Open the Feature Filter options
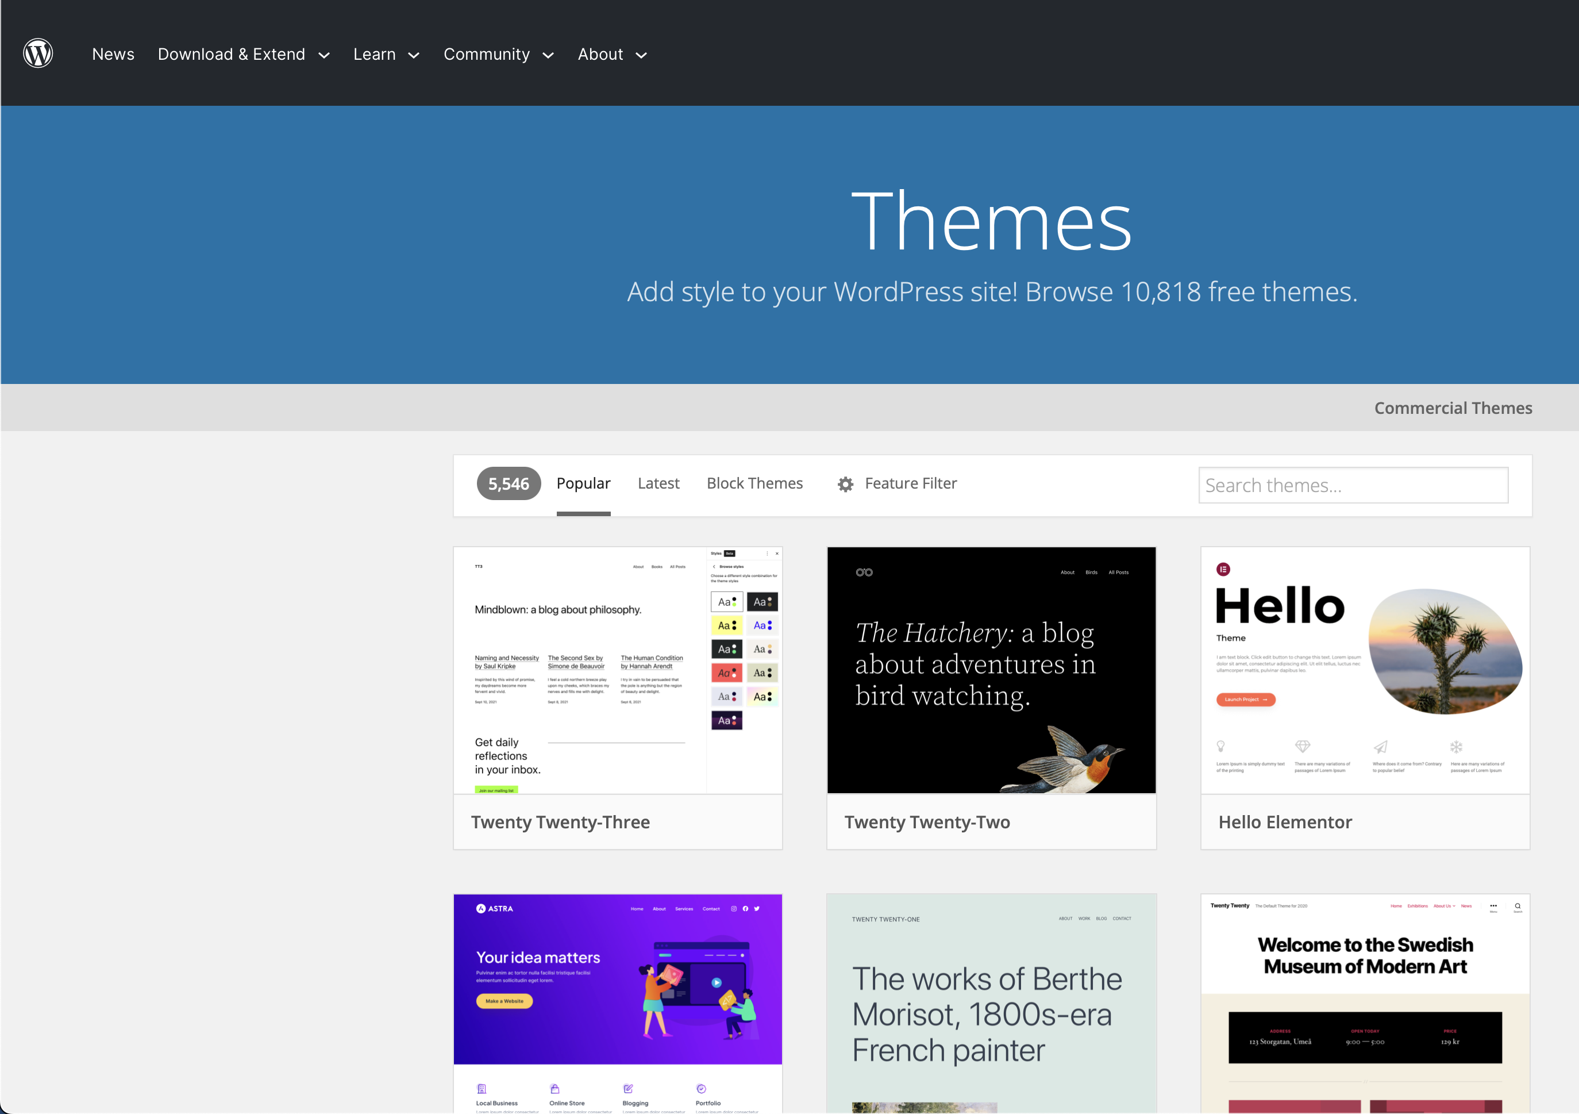The image size is (1579, 1114). (911, 484)
